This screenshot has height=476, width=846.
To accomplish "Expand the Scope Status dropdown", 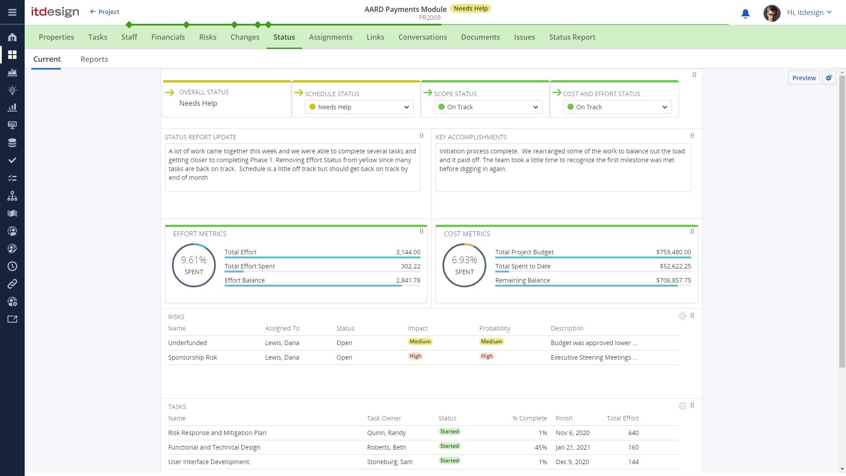I will point(488,107).
